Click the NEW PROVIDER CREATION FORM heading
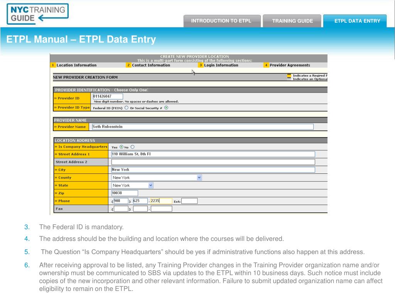 pos(85,77)
